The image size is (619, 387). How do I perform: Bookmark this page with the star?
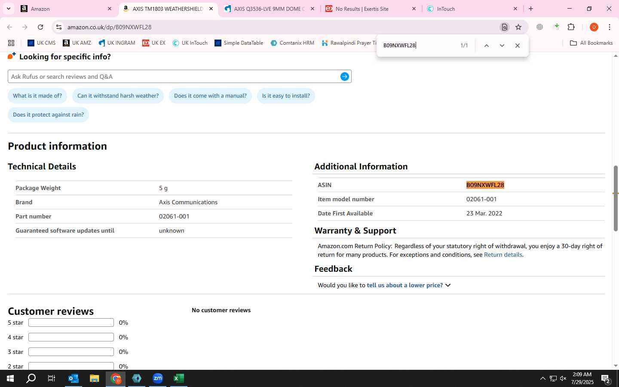[518, 27]
